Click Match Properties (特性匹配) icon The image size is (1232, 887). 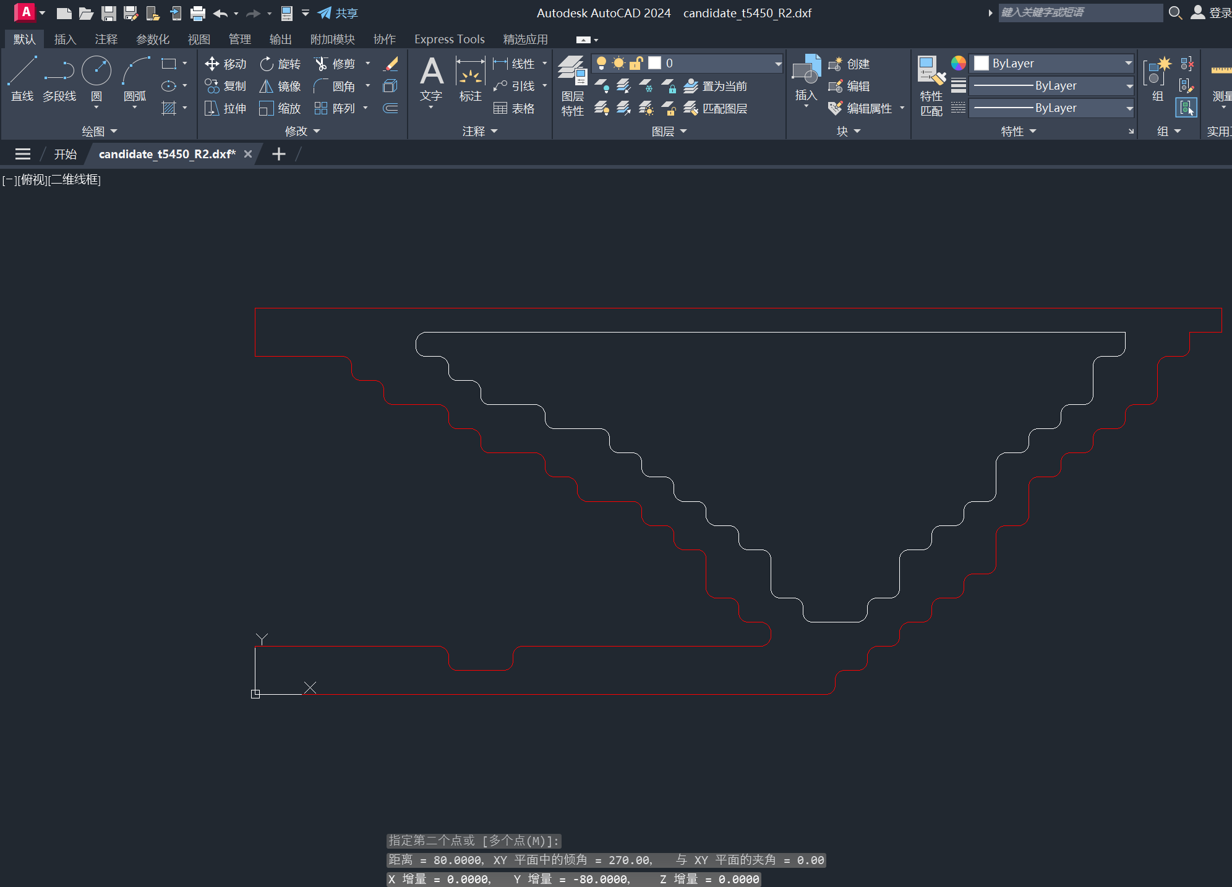pos(931,86)
